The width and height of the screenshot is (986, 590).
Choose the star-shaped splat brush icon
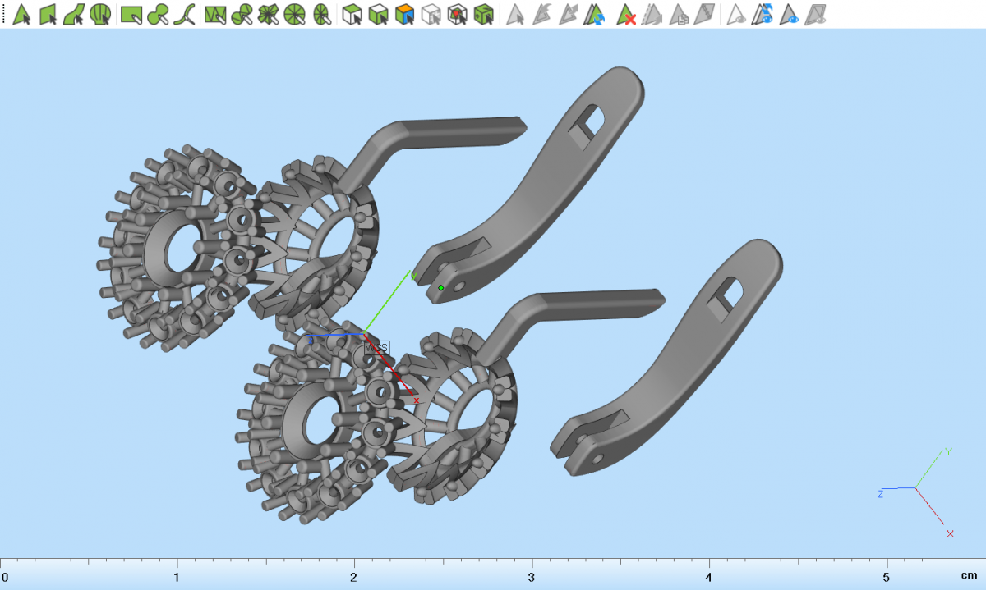coord(269,14)
